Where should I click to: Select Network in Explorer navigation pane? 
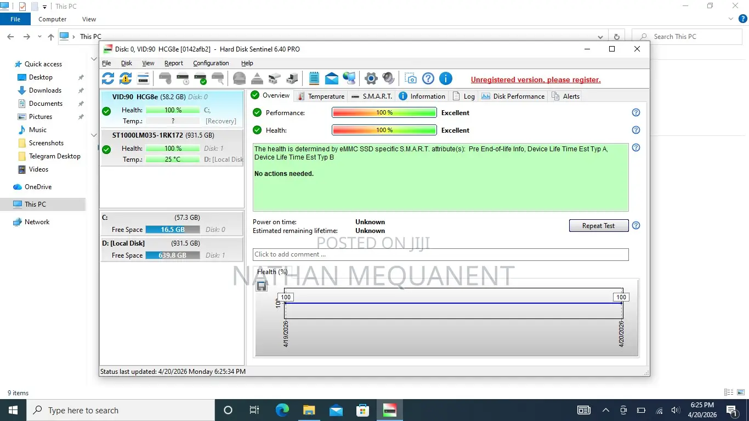tap(37, 222)
